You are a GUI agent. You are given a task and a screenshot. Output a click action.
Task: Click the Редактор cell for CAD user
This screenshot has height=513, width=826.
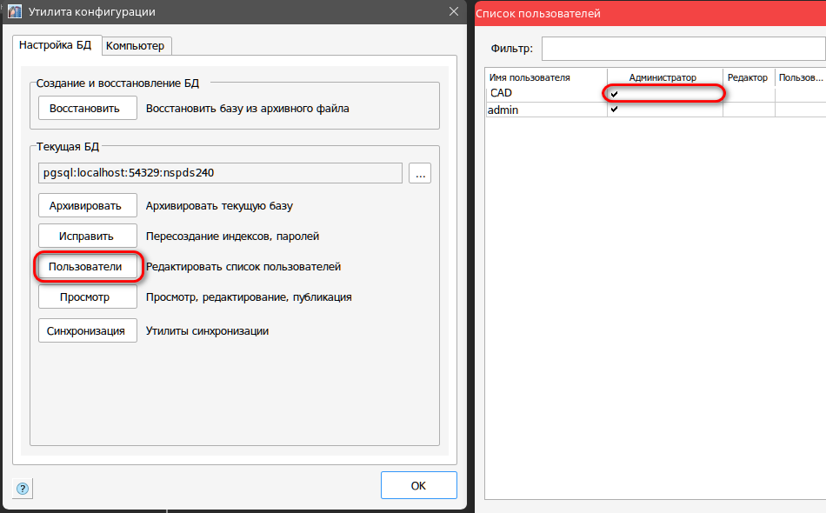click(748, 93)
